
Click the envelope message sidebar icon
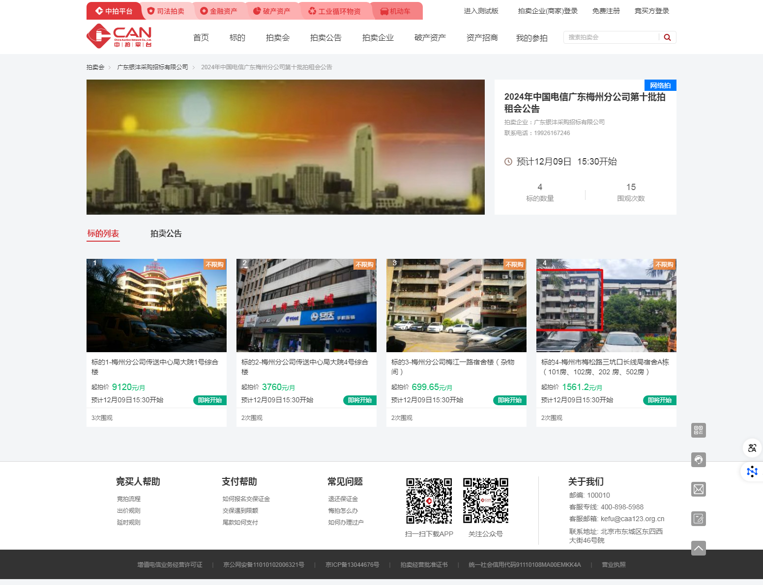[699, 489]
